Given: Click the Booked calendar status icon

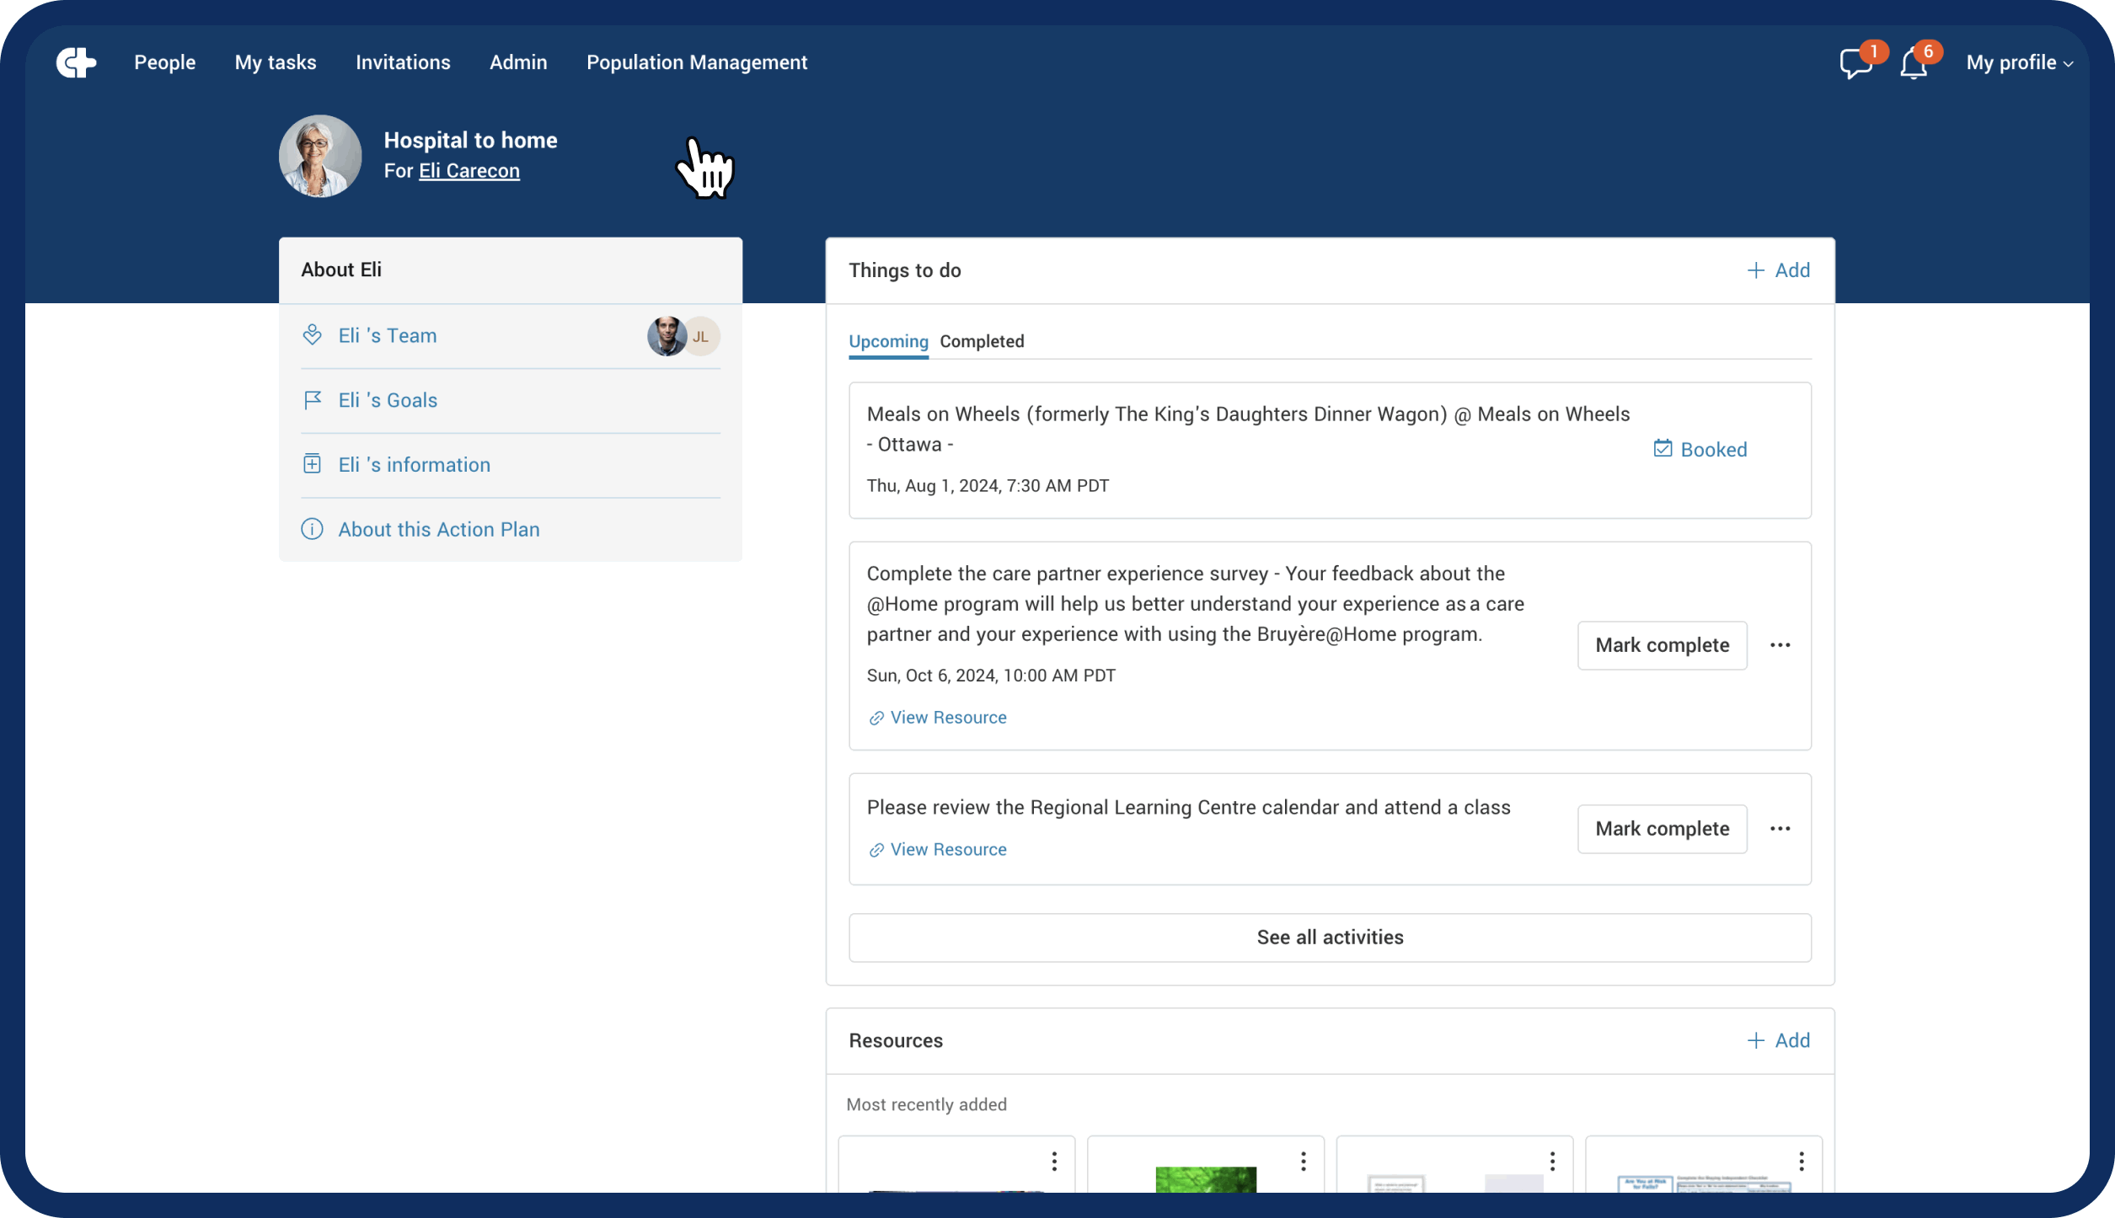Looking at the screenshot, I should click(x=1662, y=449).
